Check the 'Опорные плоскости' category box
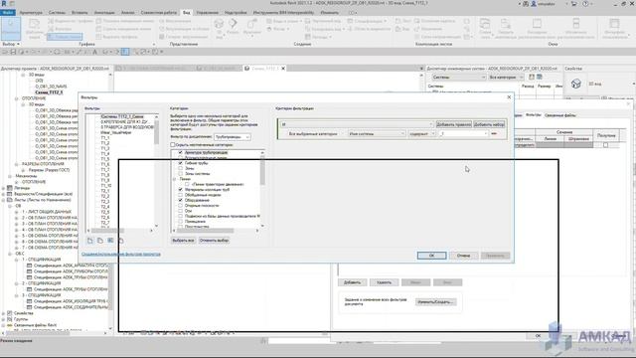Screen dimensions: 636x358 (181, 206)
